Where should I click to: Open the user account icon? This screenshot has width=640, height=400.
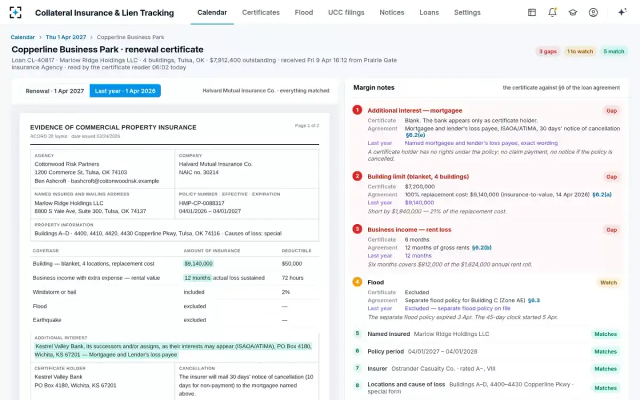[x=593, y=12]
